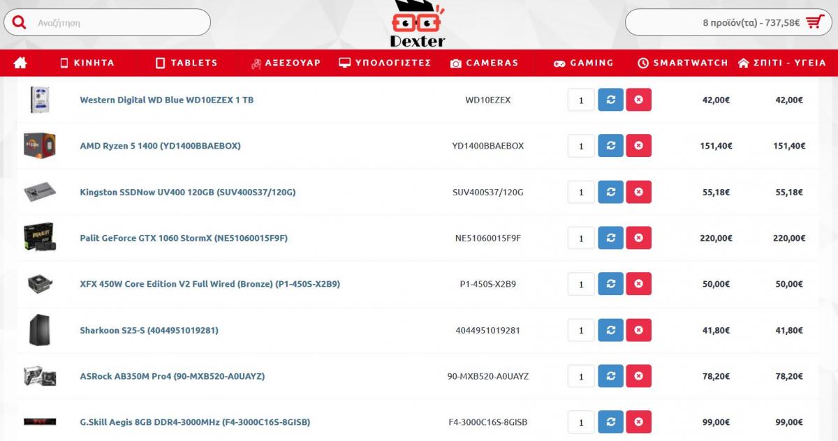838x441 pixels.
Task: Open Kingston SSDNow UV400 product link
Action: pos(188,192)
